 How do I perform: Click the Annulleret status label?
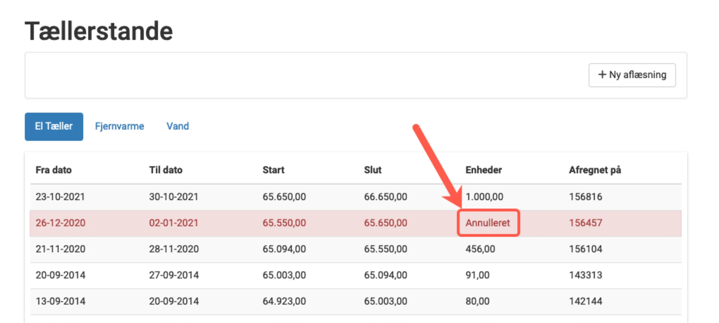pyautogui.click(x=488, y=223)
